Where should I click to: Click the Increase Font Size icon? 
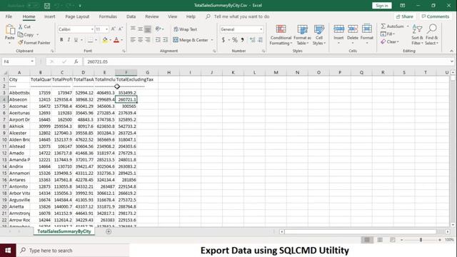coord(114,29)
